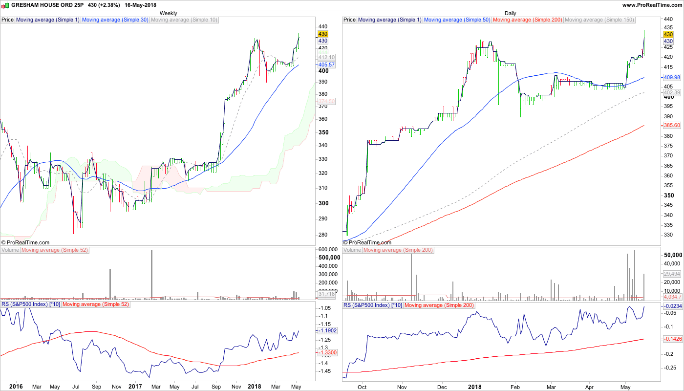The width and height of the screenshot is (684, 391).
Task: Click the 50,000 label on Daily volume axis
Action: coord(673,255)
